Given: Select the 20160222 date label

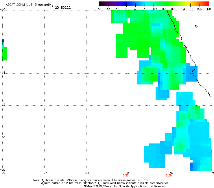Looking at the screenshot, I should (x=63, y=8).
